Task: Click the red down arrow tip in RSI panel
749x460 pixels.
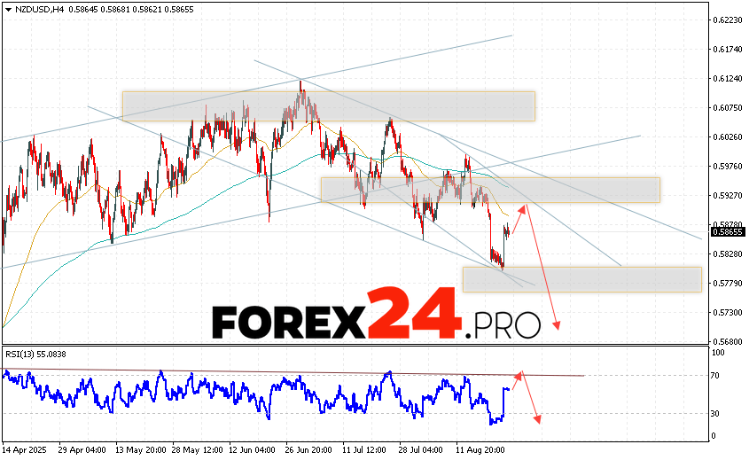Action: tap(537, 420)
